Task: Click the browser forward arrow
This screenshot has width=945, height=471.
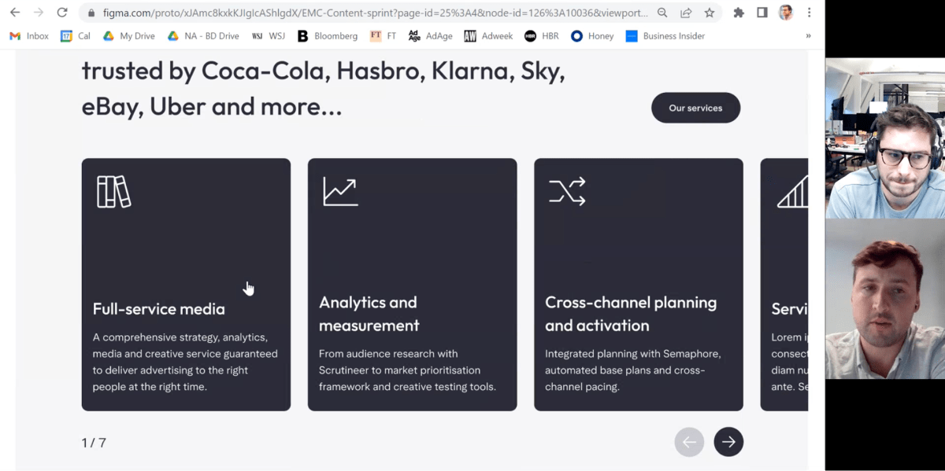Action: [39, 13]
